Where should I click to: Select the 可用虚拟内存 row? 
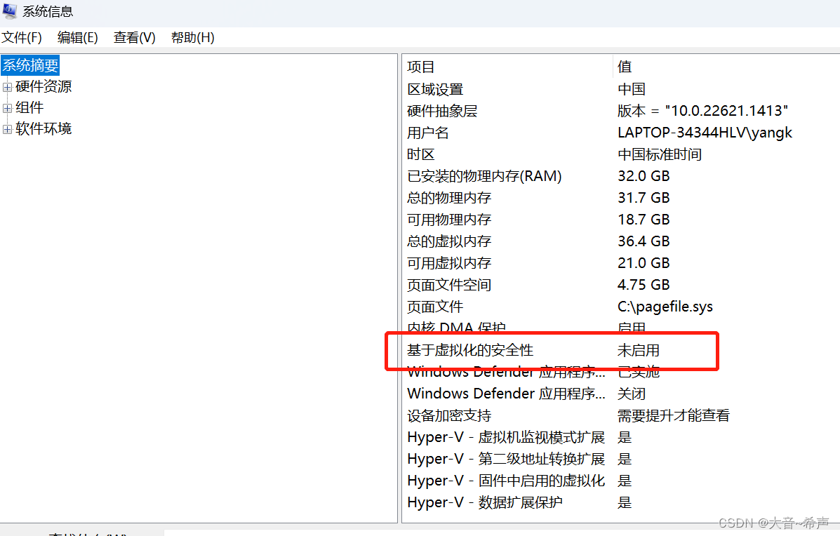point(622,263)
